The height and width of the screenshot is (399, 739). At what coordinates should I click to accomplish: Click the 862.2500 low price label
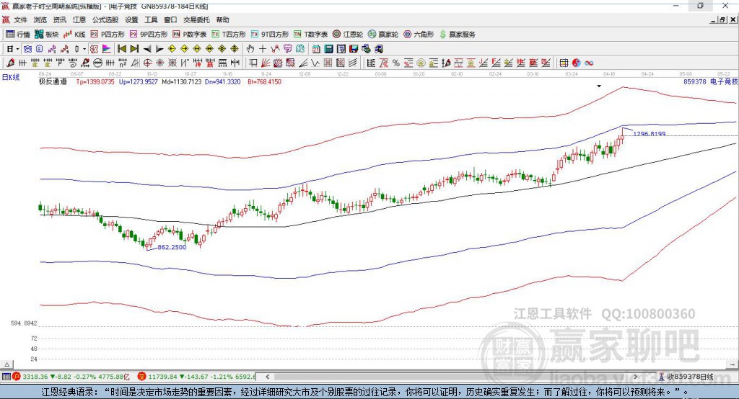click(172, 247)
